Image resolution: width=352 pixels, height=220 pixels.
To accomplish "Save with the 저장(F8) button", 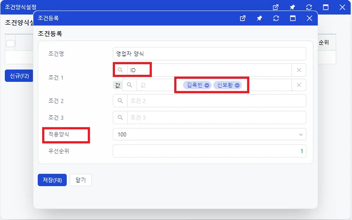I will (x=52, y=180).
